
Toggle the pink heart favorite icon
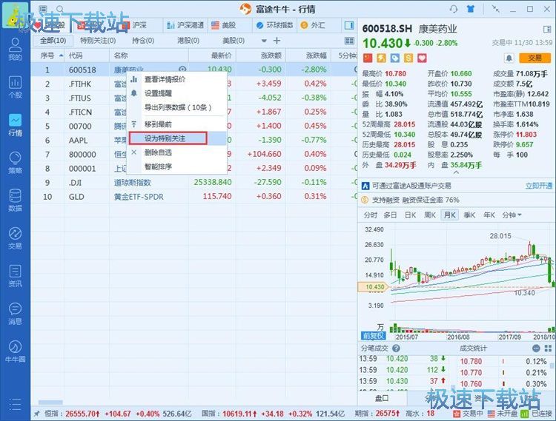[x=422, y=58]
